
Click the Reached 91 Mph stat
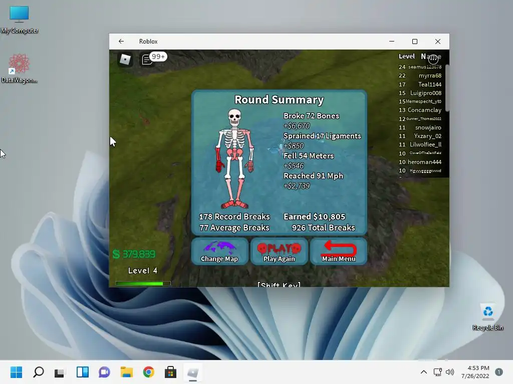tap(313, 175)
